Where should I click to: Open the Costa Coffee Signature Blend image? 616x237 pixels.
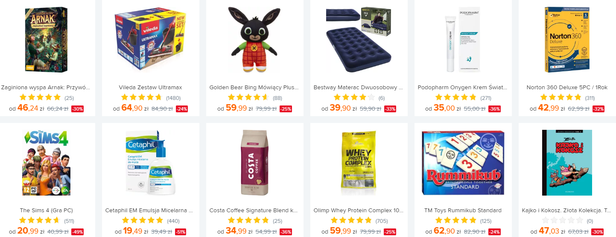click(x=254, y=163)
